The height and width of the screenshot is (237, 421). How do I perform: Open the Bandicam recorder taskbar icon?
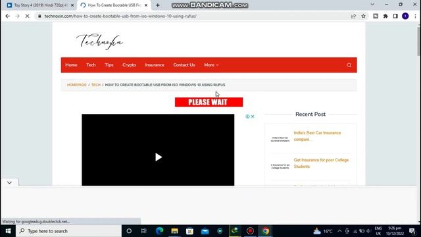click(x=250, y=231)
